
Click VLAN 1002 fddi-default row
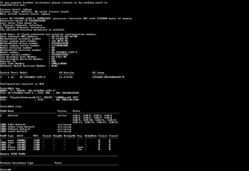click(36, 125)
